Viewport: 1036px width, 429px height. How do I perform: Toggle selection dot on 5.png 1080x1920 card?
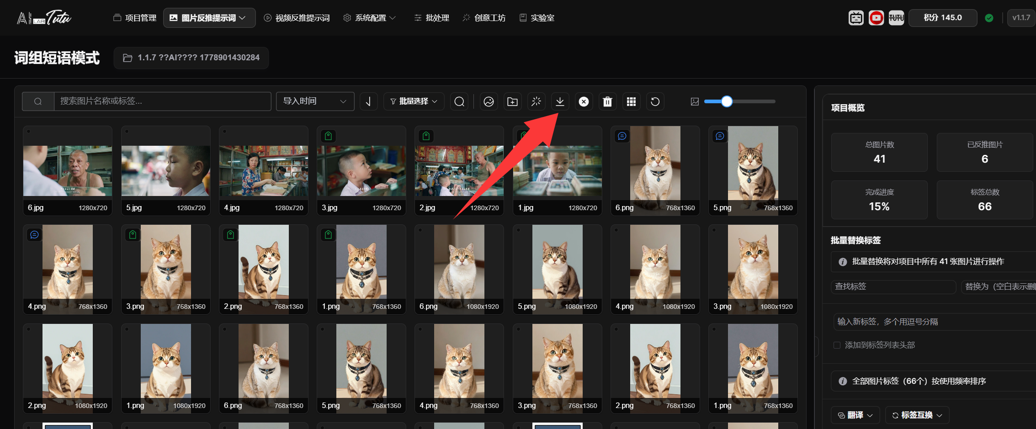tap(518, 230)
